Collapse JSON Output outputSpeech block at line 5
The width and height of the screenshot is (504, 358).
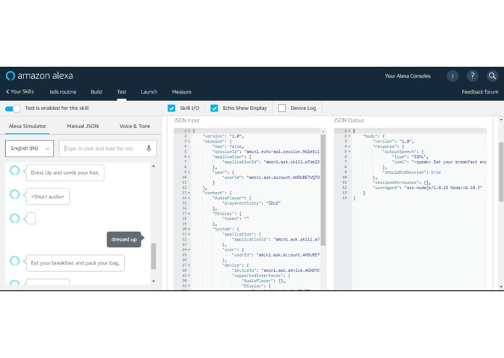[x=350, y=151]
